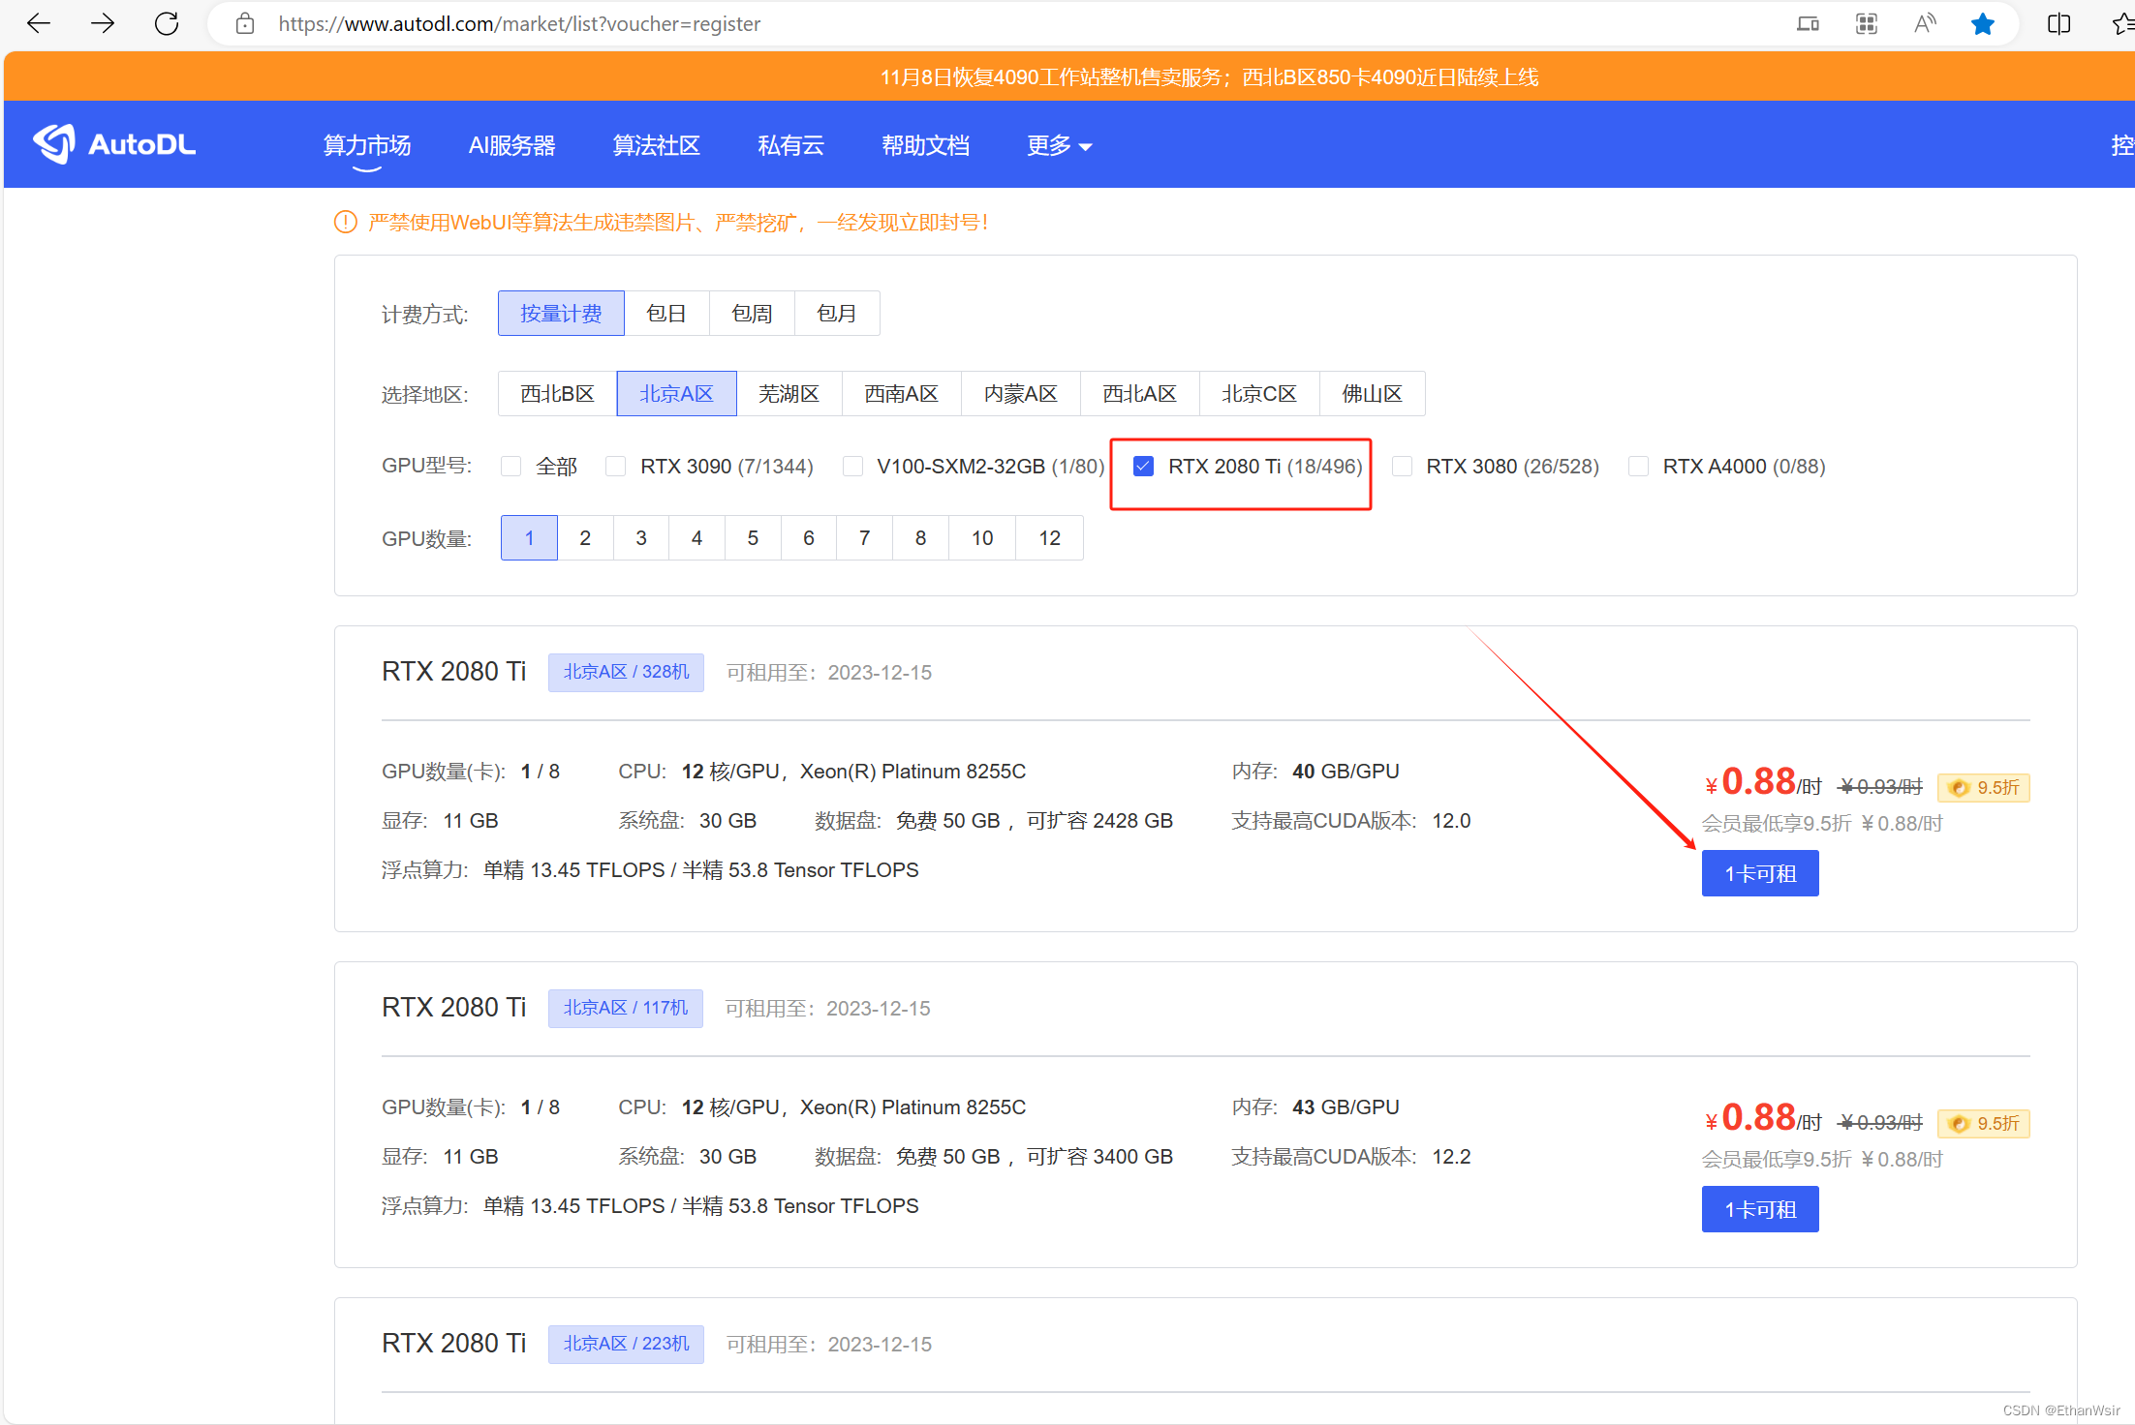Choose region 西北B区
This screenshot has width=2135, height=1425.
pos(557,394)
